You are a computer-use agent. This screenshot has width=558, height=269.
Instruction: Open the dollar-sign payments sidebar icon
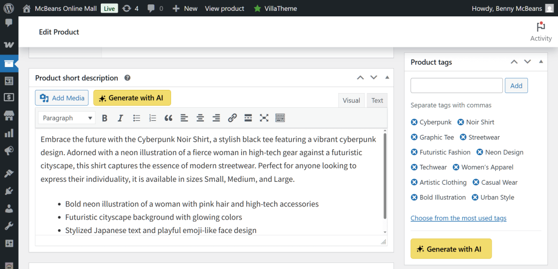9,97
